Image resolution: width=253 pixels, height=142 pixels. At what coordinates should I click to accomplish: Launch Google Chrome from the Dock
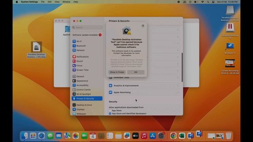[173, 136]
